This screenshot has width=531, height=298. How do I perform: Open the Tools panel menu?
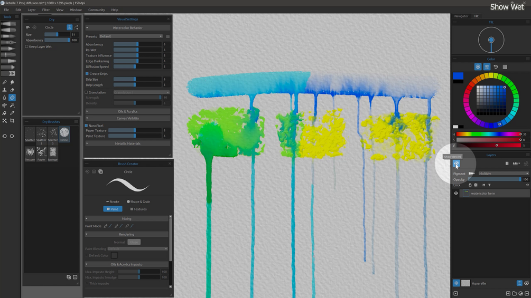(x=16, y=16)
